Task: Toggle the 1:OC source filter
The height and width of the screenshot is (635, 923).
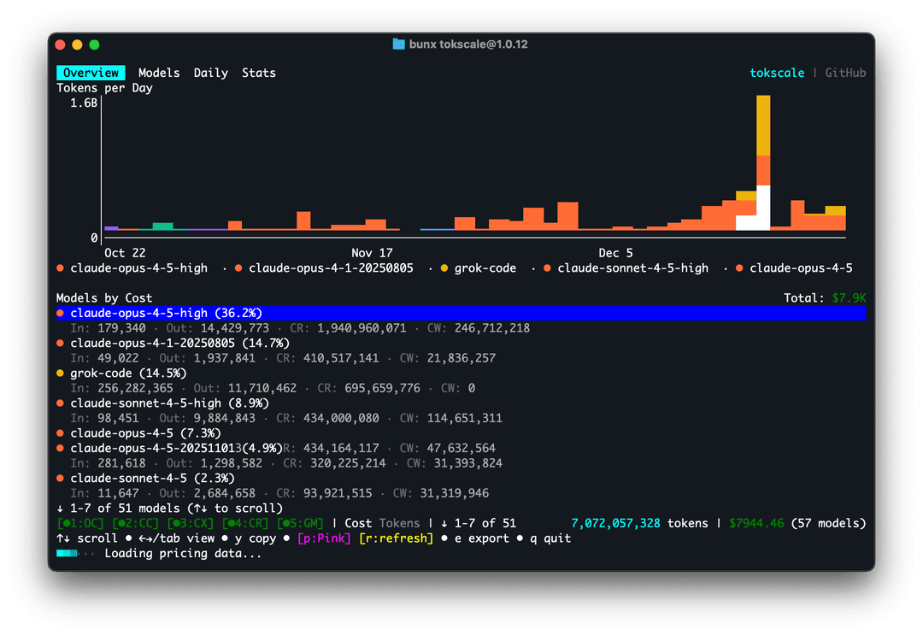Action: (x=80, y=523)
